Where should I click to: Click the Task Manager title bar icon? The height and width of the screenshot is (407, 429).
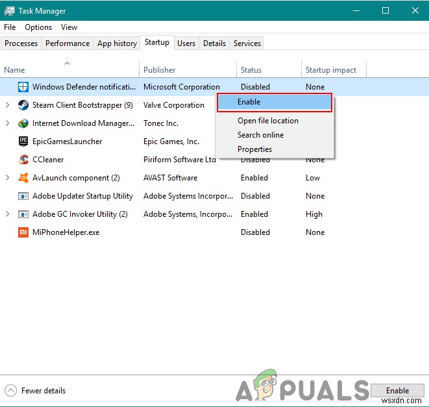(x=10, y=11)
